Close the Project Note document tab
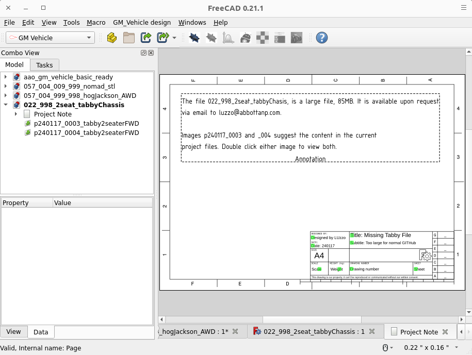Screen dimensions: 472x355 pos(446,332)
